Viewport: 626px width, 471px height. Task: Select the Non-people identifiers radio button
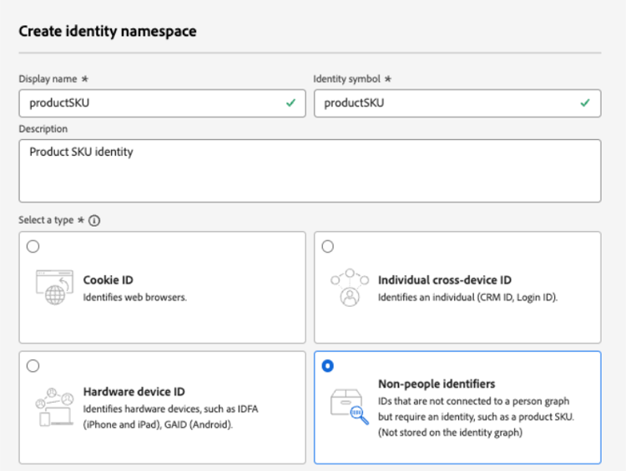pyautogui.click(x=327, y=365)
